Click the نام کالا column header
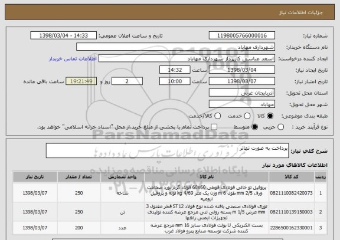This screenshot has height=240, width=340. pyautogui.click(x=207, y=177)
